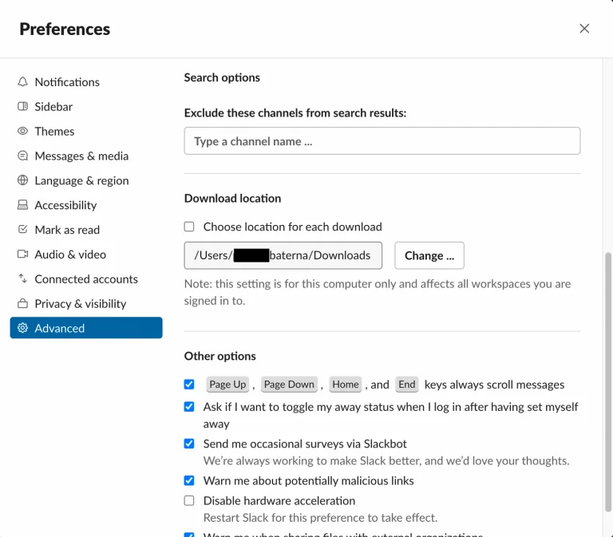Uncheck Send me occasional surveys via Slackbot

tap(189, 444)
